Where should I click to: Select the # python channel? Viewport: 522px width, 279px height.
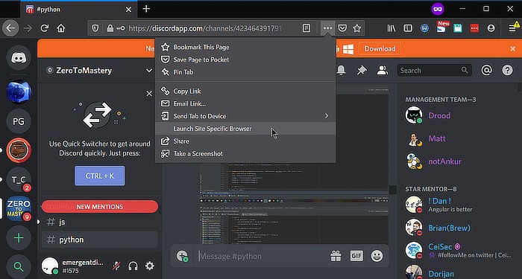tap(99, 240)
